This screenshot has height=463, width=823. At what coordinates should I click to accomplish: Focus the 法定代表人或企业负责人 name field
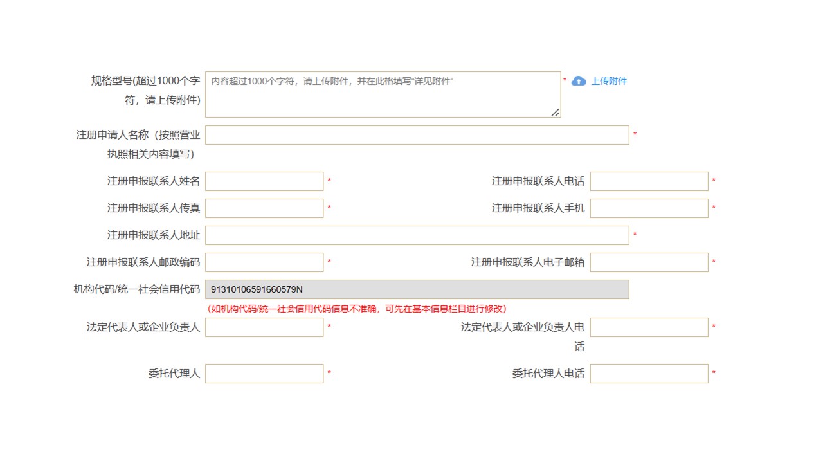(x=264, y=327)
